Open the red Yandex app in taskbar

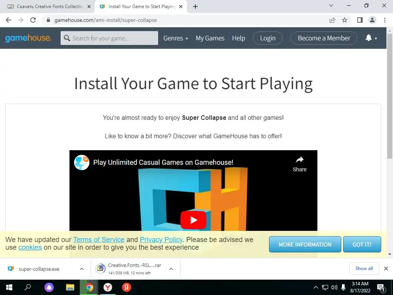click(127, 287)
